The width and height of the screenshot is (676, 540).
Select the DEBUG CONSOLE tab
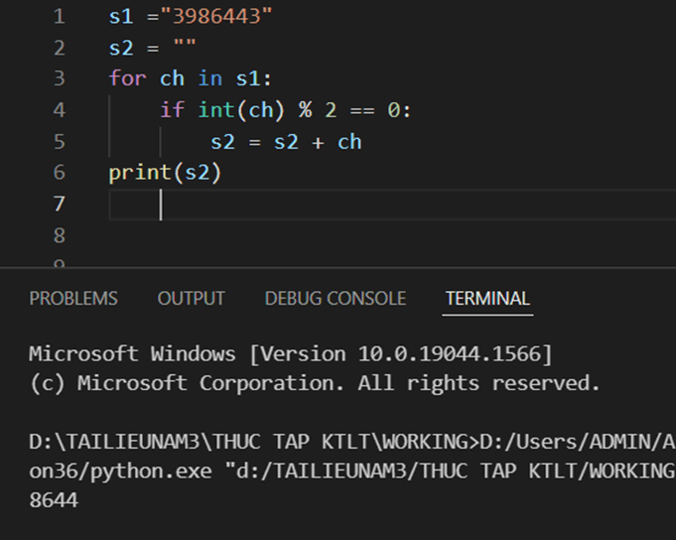coord(335,299)
